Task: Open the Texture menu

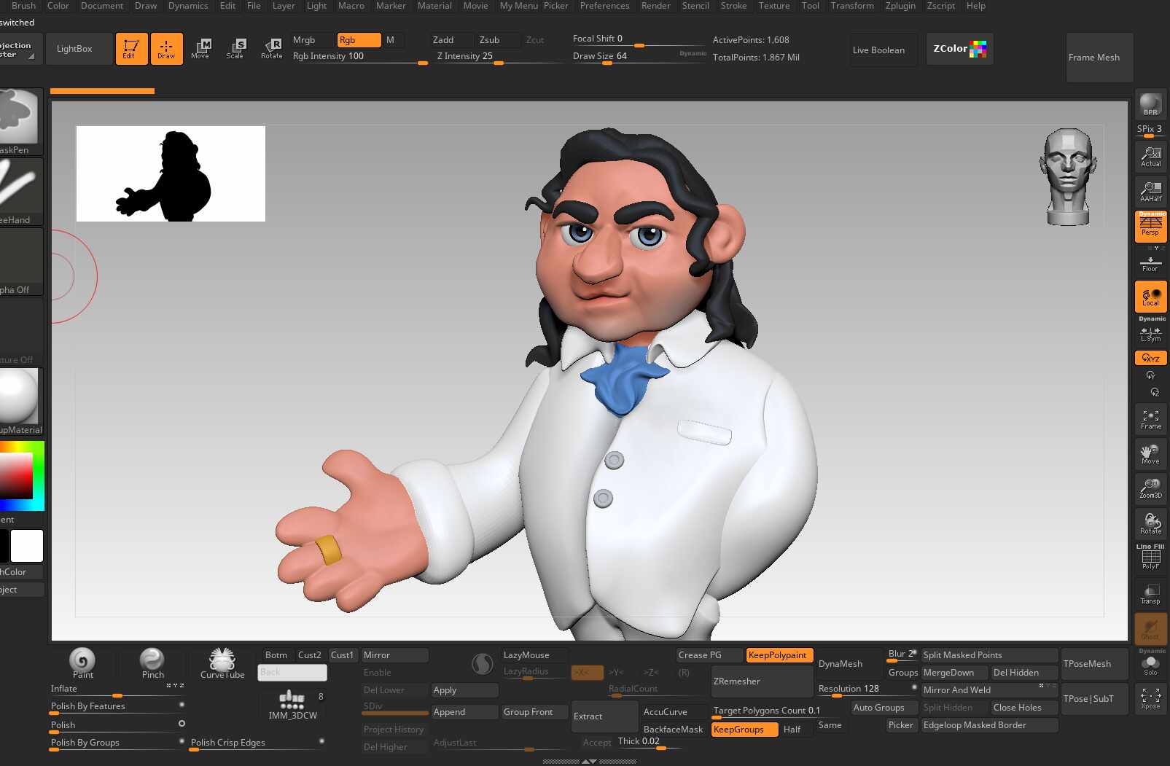Action: pos(774,6)
